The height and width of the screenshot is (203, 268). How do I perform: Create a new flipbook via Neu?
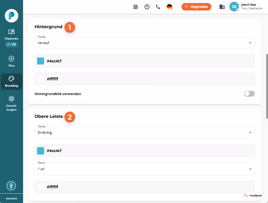pyautogui.click(x=11, y=61)
